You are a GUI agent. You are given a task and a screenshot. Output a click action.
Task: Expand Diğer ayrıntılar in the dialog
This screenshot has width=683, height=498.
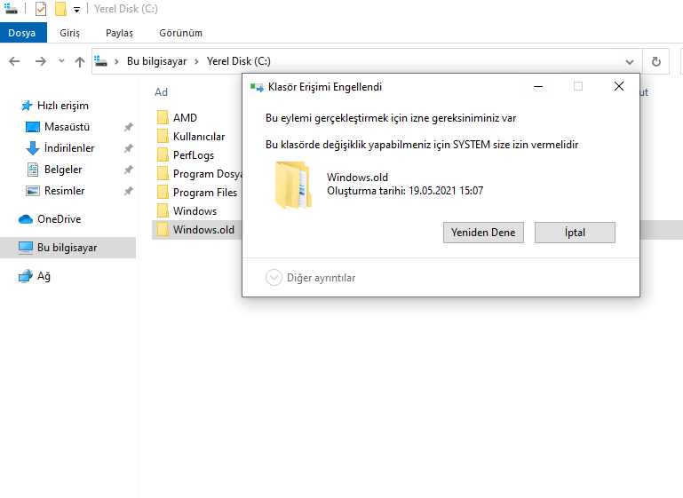(311, 278)
